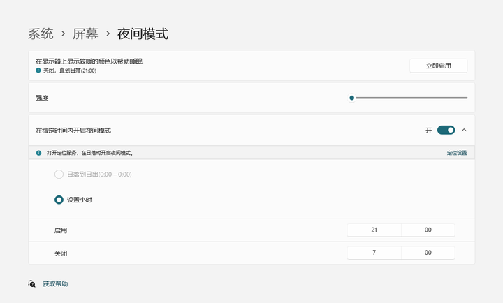Screen dimensions: 503x303
Task: Open the 定位设置 link
Action: [457, 153]
